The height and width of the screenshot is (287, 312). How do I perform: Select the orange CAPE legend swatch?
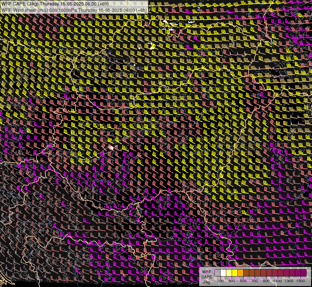241,273
